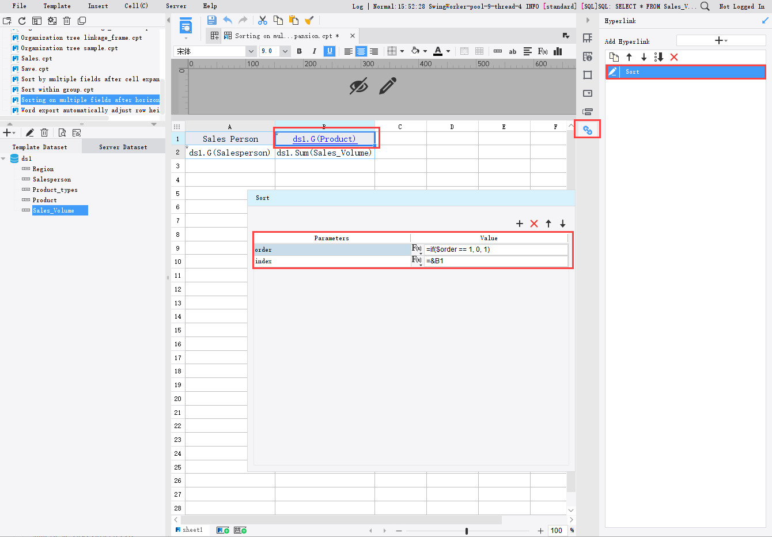The width and height of the screenshot is (772, 537).
Task: Delete hyperlink red X in Hyperlink panel
Action: tap(674, 57)
